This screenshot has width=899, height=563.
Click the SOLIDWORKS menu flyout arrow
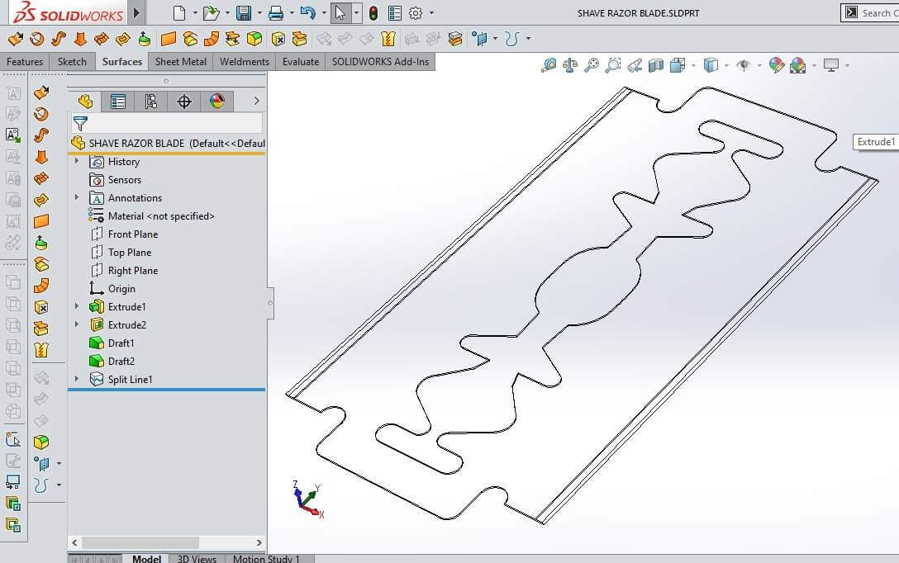[137, 13]
